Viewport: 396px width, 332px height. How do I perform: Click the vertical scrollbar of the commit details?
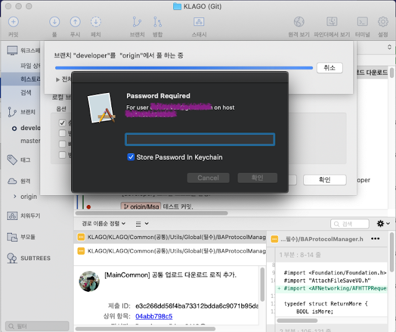tap(262, 284)
